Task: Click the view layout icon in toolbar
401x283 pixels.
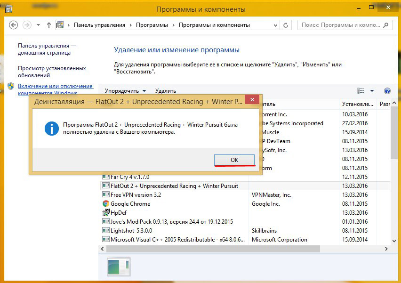Action: pyautogui.click(x=361, y=91)
